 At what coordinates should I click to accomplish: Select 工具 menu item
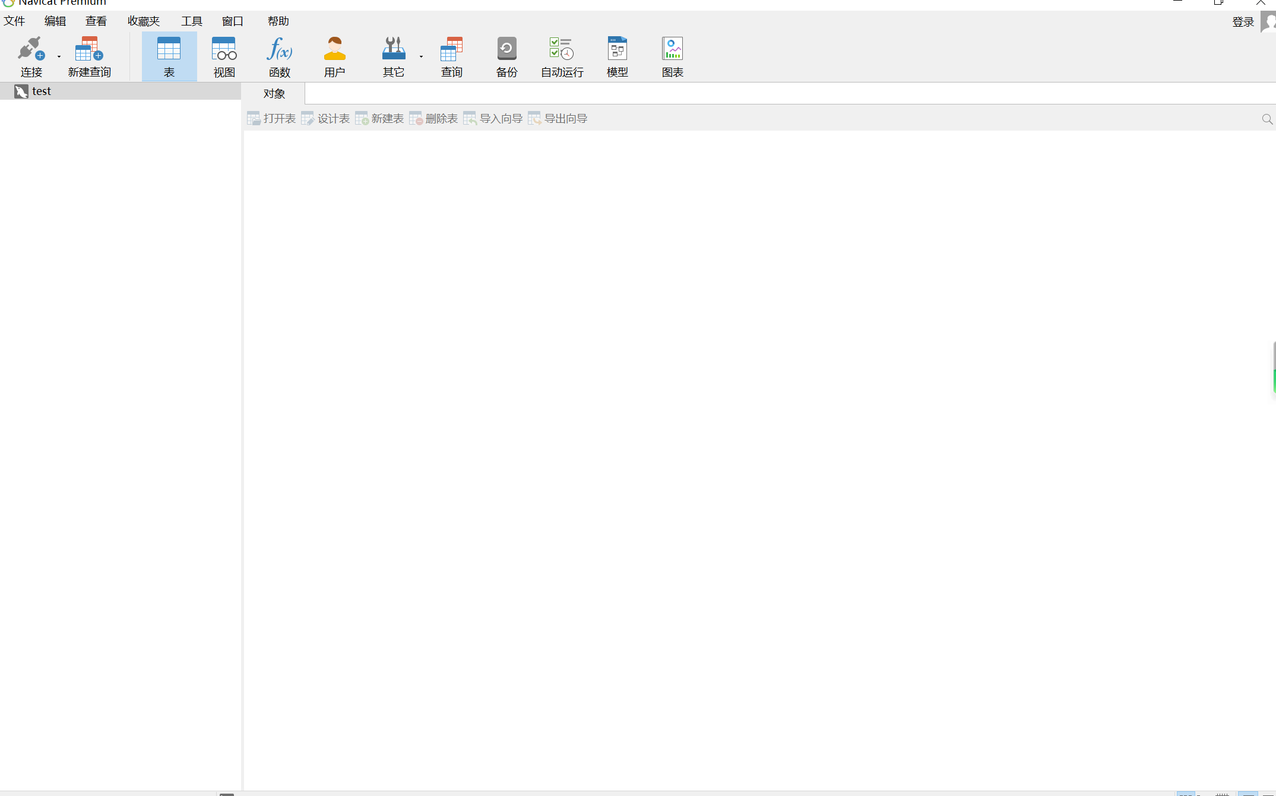[190, 21]
